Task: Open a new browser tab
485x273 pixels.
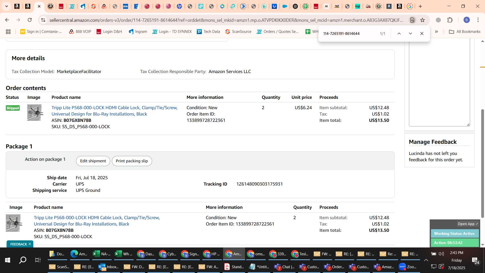Action: coord(420,6)
